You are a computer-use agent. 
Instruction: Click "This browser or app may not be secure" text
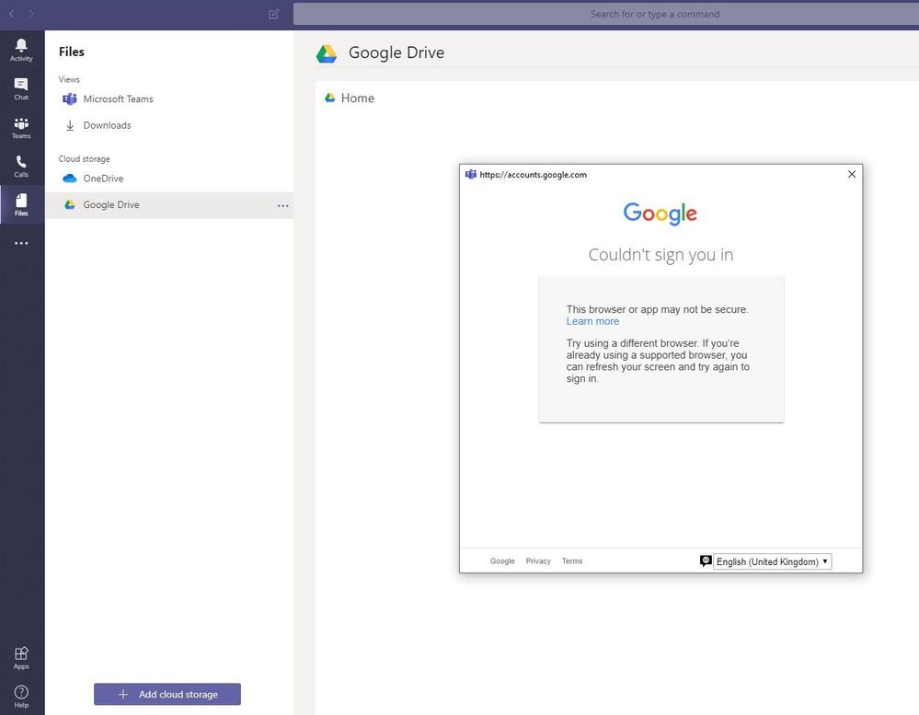click(x=657, y=309)
